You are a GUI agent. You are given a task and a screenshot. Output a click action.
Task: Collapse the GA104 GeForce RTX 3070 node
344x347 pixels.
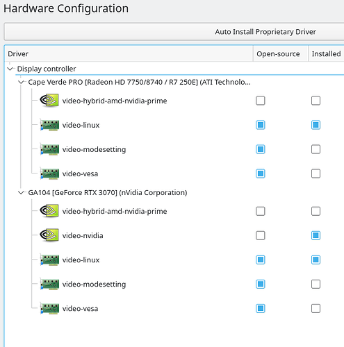point(21,192)
